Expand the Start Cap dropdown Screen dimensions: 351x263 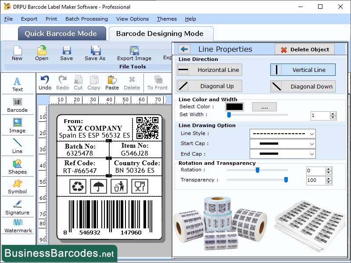tap(282, 144)
